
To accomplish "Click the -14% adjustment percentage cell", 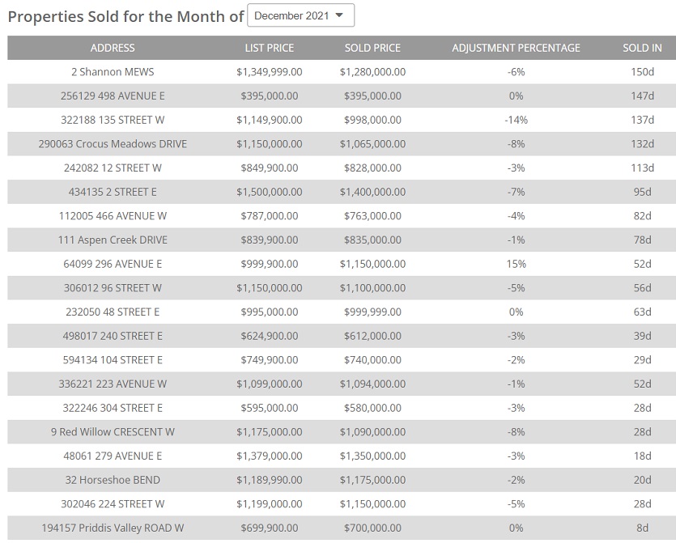I will (x=516, y=120).
